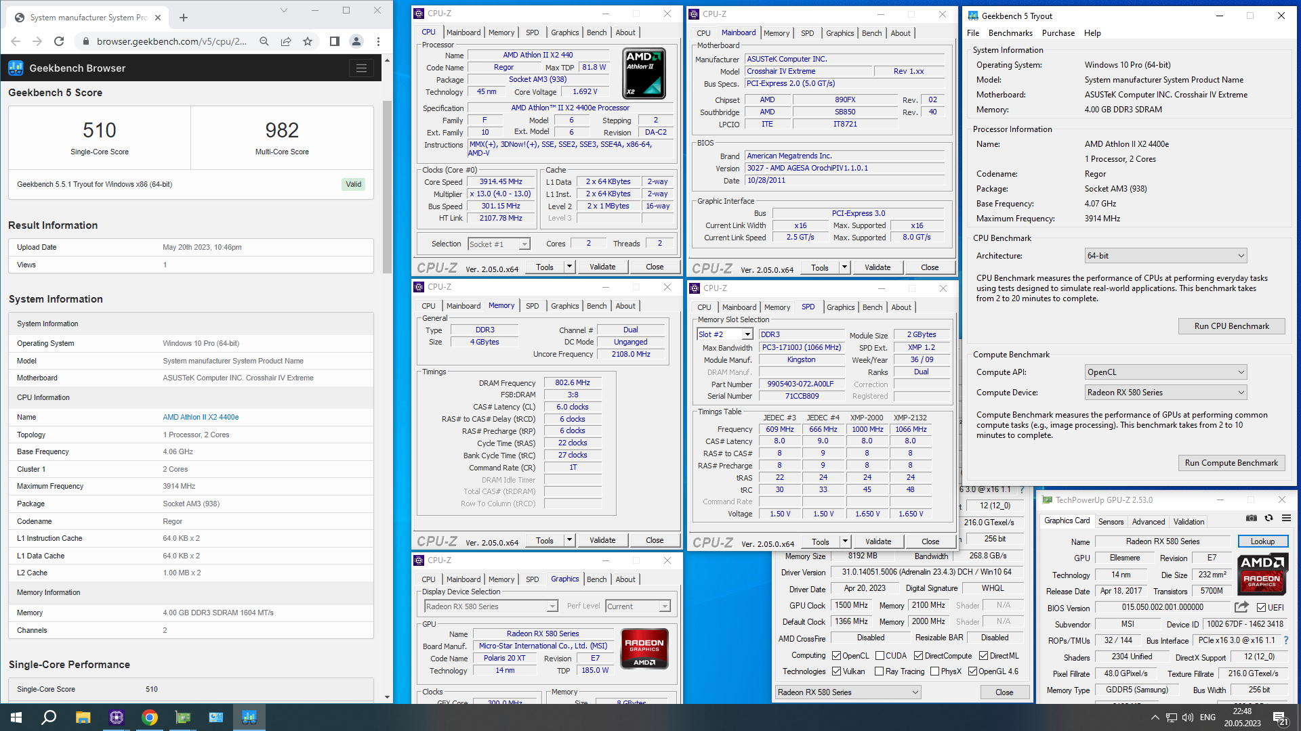The image size is (1301, 731).
Task: Click Run CPU Benchmark button
Action: pos(1231,326)
